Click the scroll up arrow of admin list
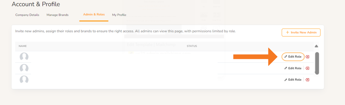 pyautogui.click(x=316, y=46)
